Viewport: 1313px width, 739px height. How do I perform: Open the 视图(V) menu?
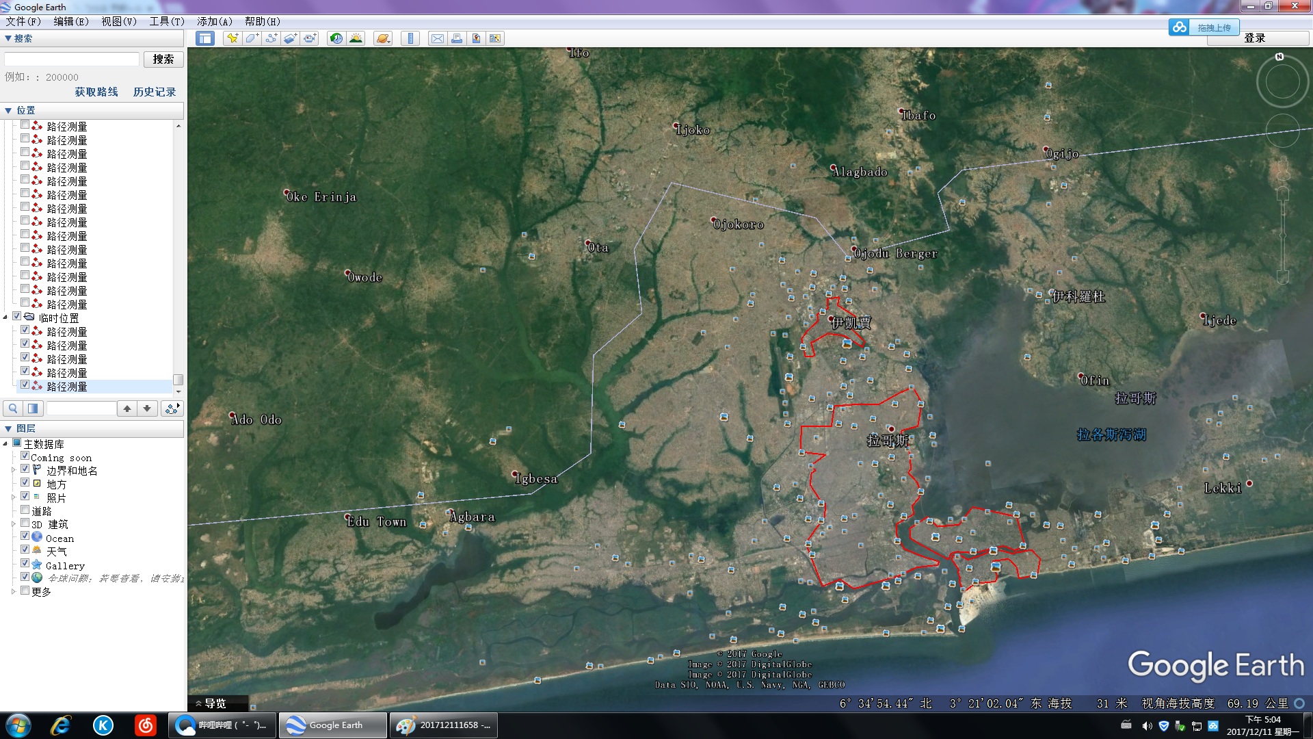(x=119, y=21)
